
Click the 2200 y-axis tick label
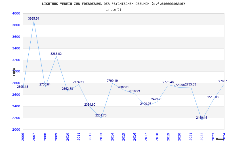click(x=16, y=118)
